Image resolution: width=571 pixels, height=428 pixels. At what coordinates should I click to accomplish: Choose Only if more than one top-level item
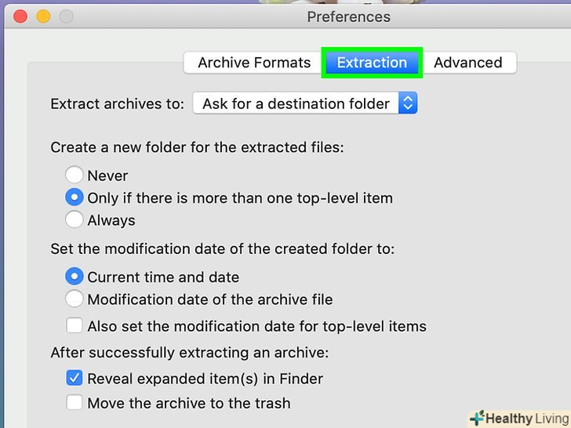pos(75,198)
